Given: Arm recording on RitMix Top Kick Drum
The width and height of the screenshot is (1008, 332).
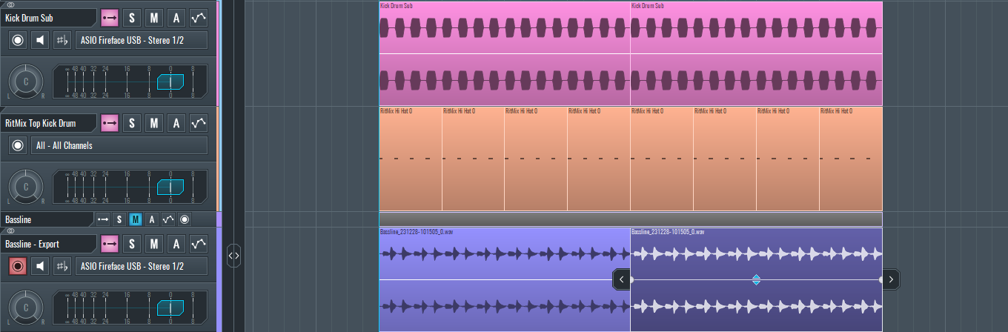Looking at the screenshot, I should pos(18,145).
